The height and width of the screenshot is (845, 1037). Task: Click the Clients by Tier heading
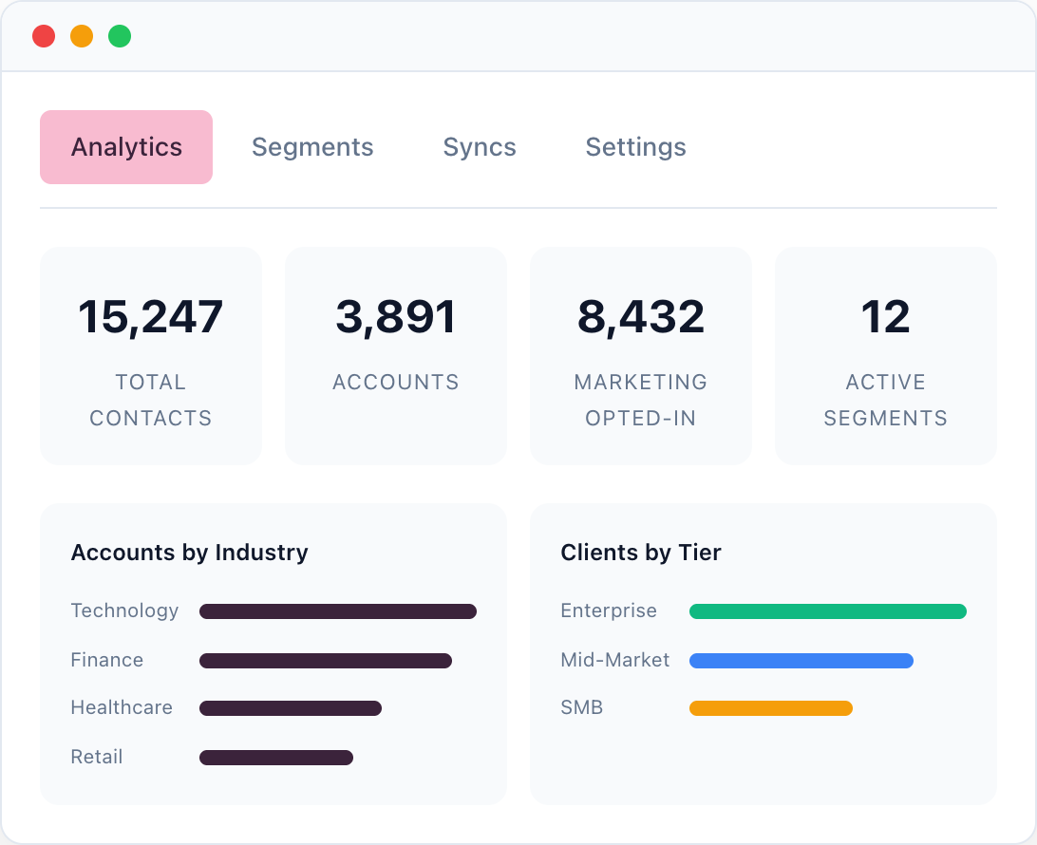[641, 552]
